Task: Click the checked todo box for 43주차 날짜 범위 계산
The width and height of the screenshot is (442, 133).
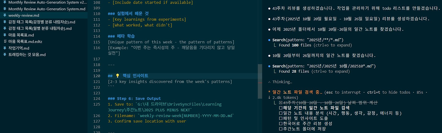Action: pos(281,103)
